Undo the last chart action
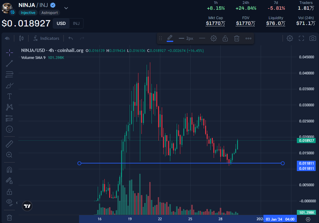The image size is (319, 223). [71, 38]
